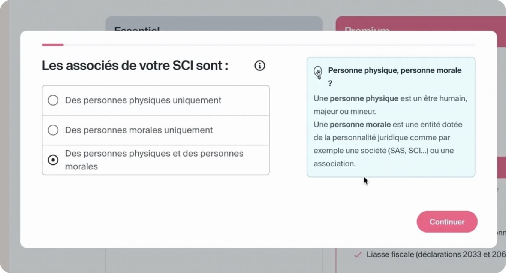Click the "Des personnes physiques et des personnes morales" label
Viewport: 506px width, 273px height.
(x=154, y=160)
